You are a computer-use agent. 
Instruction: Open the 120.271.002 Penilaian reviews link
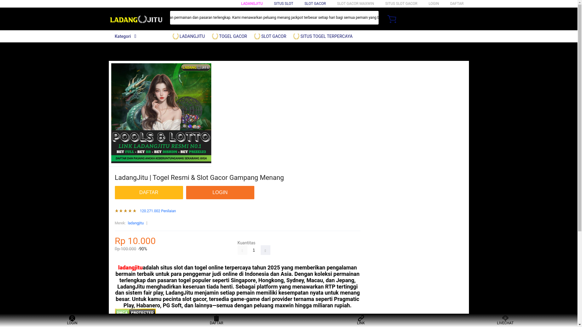[x=158, y=211]
